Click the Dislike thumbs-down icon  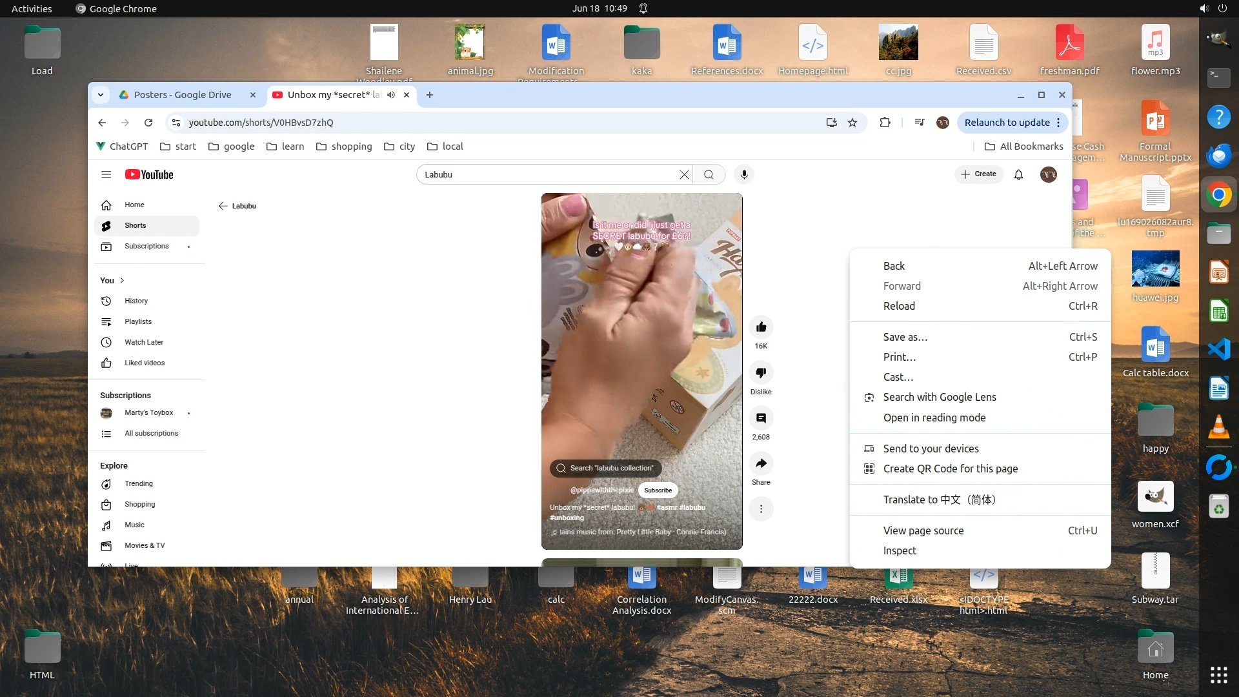[761, 373]
